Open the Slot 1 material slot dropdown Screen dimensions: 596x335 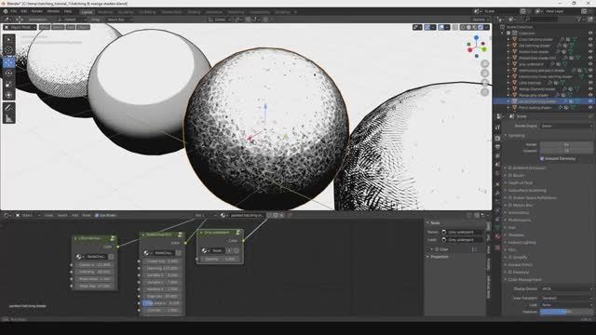click(x=205, y=215)
